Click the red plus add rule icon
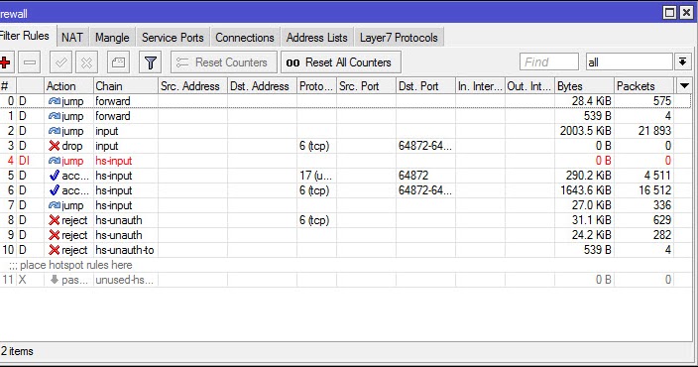Screen dimensions: 698x367 (x=5, y=62)
